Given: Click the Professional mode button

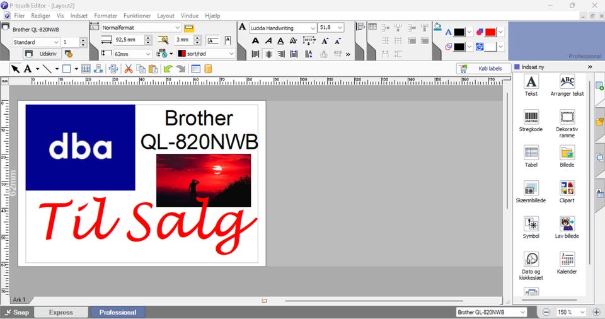Looking at the screenshot, I should [x=118, y=313].
